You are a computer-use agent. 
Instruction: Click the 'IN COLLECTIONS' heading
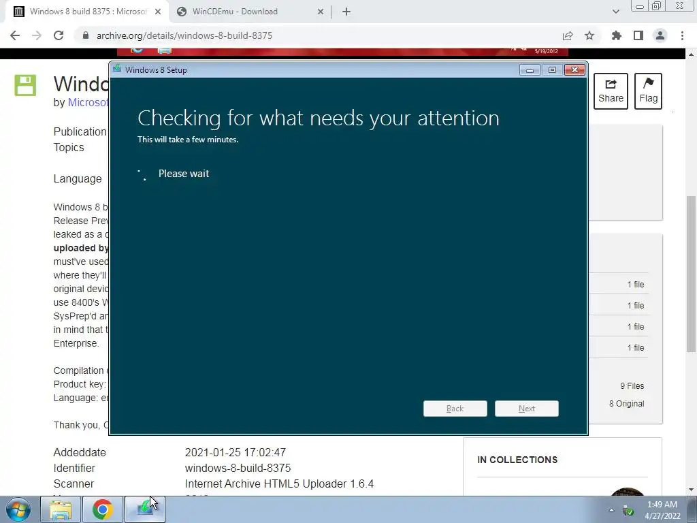click(x=517, y=460)
